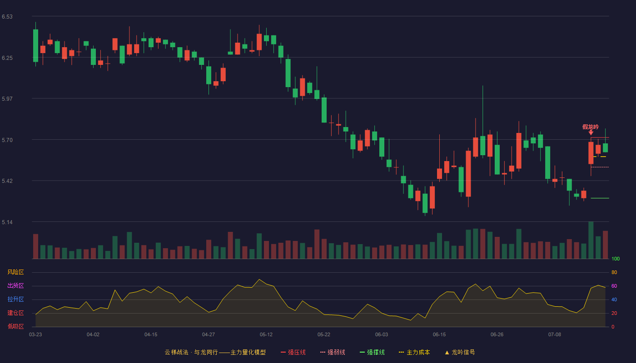Select the 拉升区 zone label

[15, 299]
